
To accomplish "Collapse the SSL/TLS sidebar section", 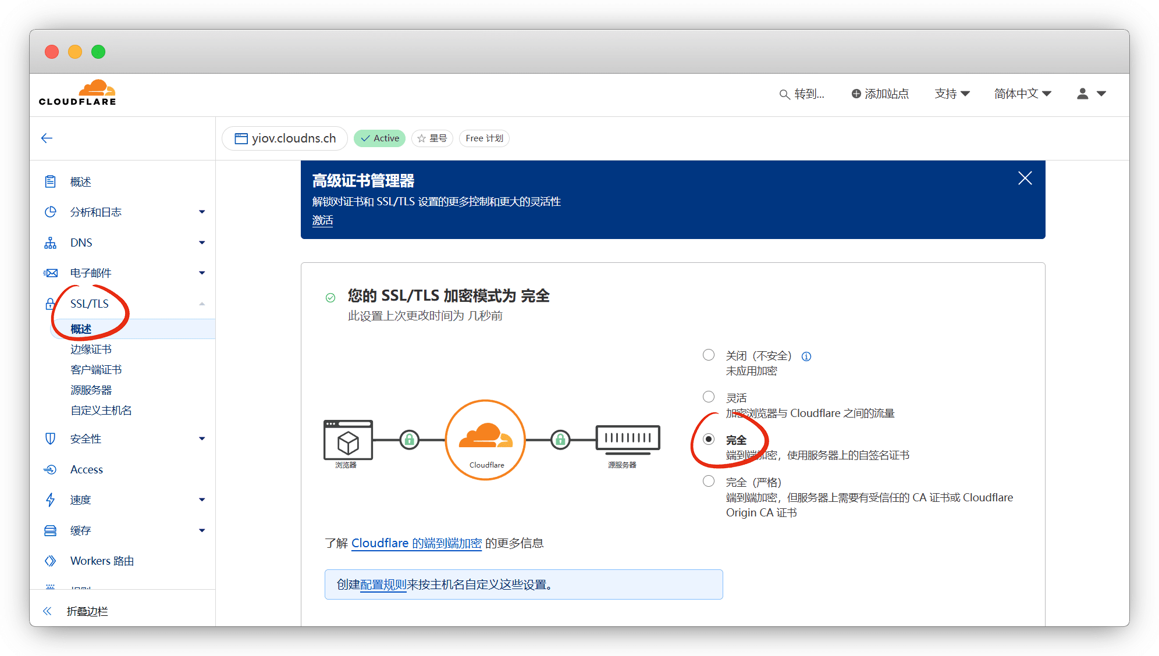I will pyautogui.click(x=202, y=304).
